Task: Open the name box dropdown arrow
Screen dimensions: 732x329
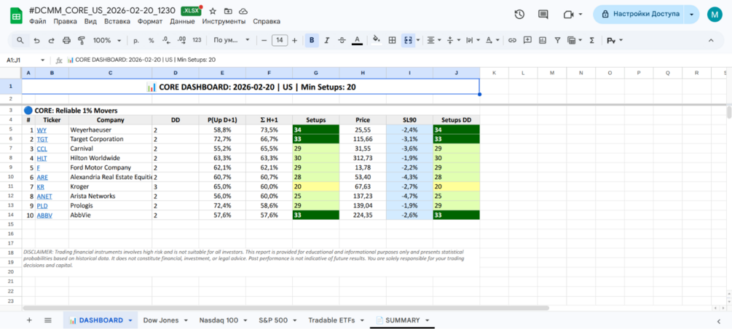Action: click(43, 60)
